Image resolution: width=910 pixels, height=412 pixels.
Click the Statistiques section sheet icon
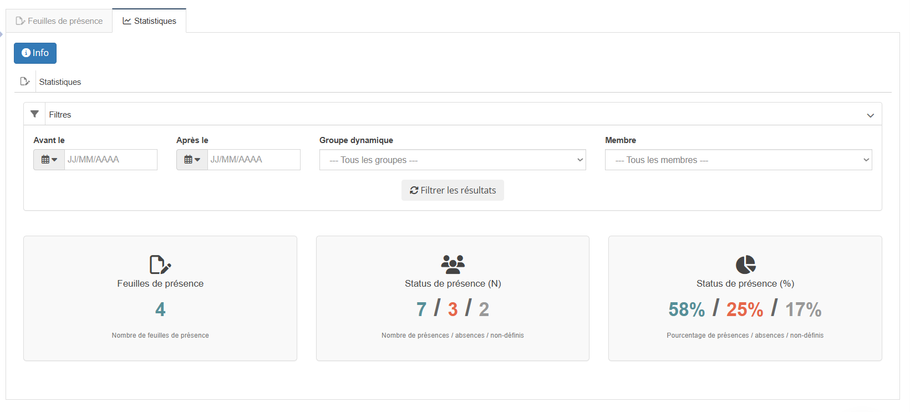click(25, 82)
